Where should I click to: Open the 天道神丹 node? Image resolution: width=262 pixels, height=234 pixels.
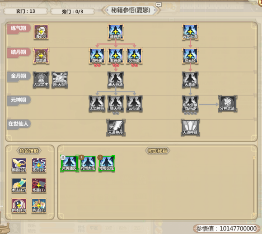click(116, 128)
